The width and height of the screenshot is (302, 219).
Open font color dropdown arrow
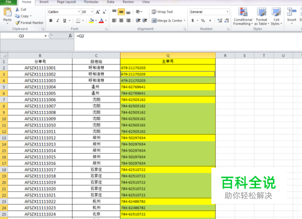click(106, 21)
